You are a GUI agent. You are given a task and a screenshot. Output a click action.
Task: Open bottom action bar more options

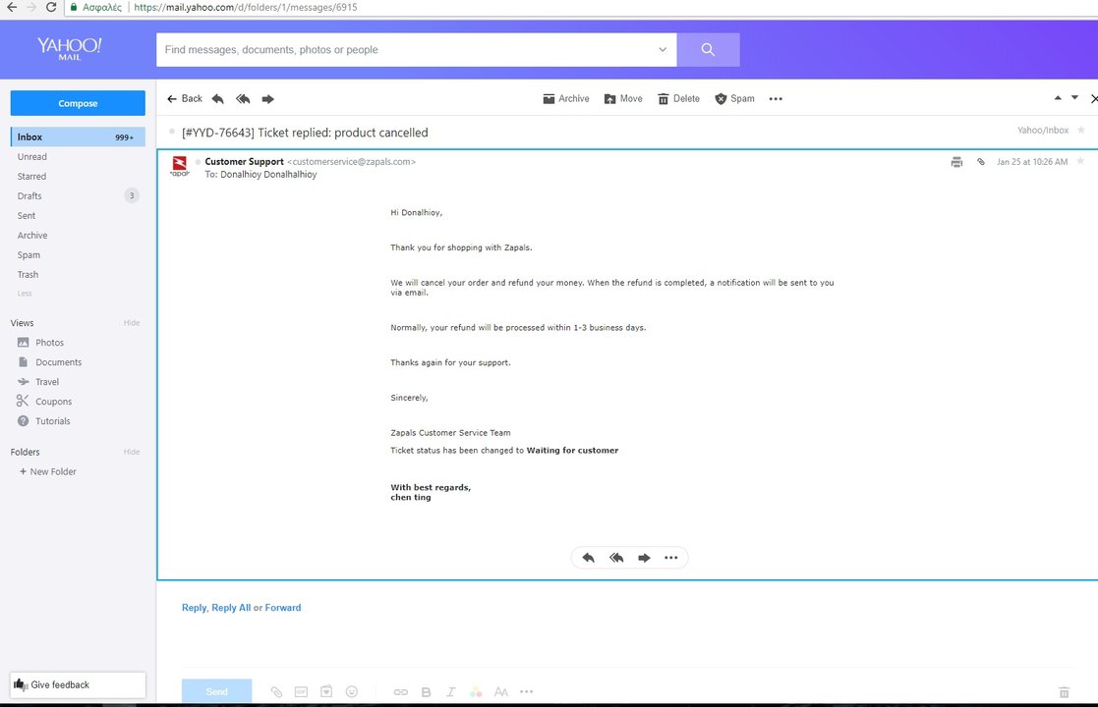coord(670,558)
